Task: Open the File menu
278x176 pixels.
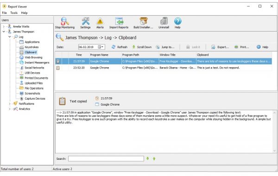Action: (4, 13)
